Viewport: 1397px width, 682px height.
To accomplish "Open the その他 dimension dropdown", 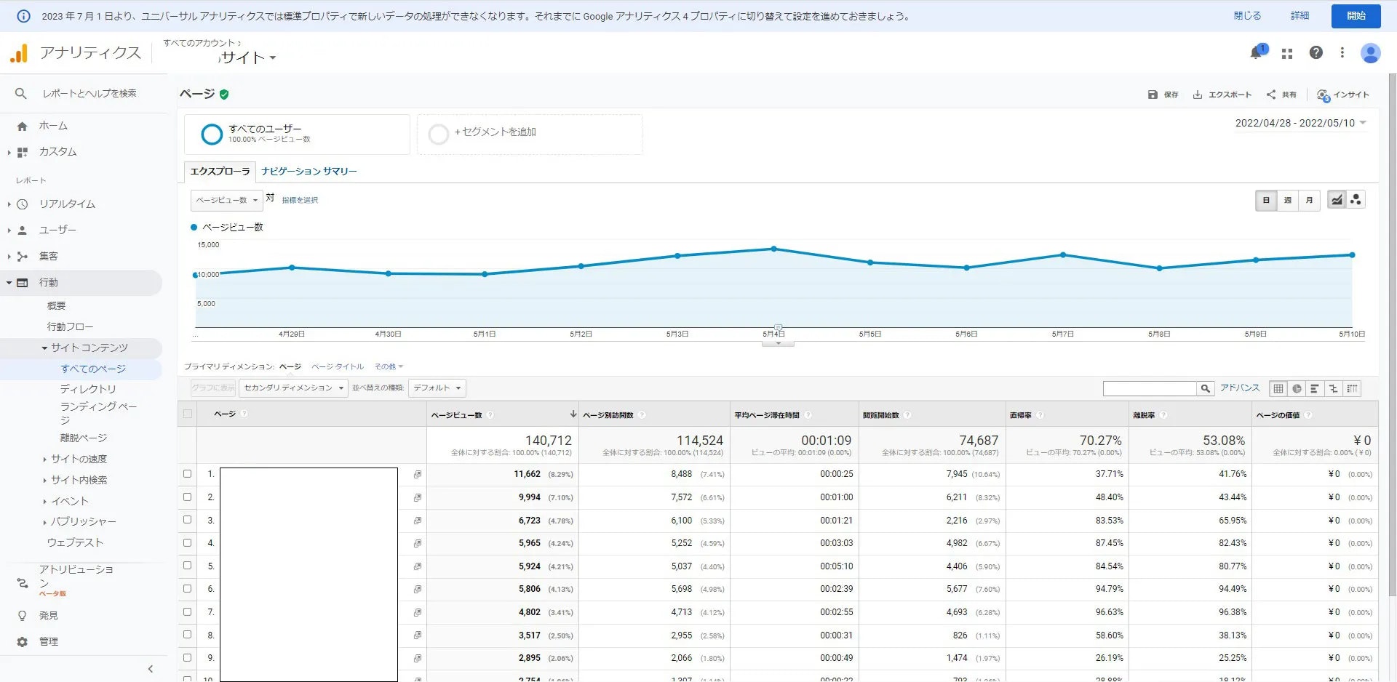I will click(x=389, y=366).
